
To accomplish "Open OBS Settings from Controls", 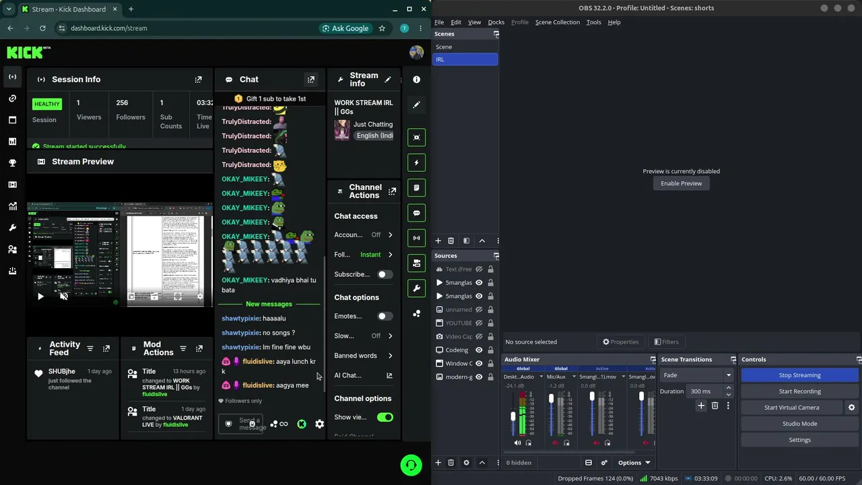I will click(799, 440).
